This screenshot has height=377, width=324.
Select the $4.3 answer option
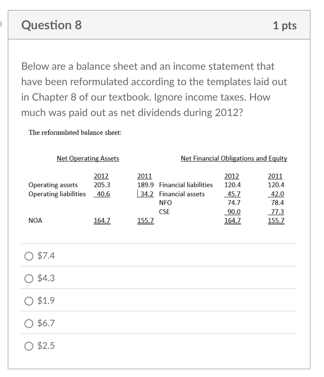pyautogui.click(x=29, y=279)
